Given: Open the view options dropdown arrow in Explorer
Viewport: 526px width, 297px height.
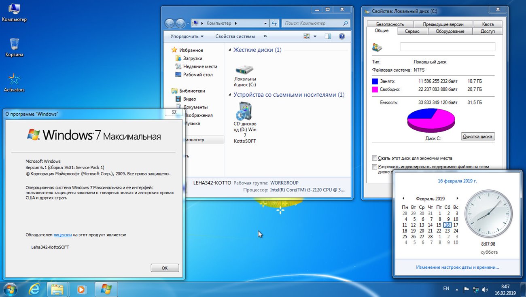Looking at the screenshot, I should click(x=315, y=36).
